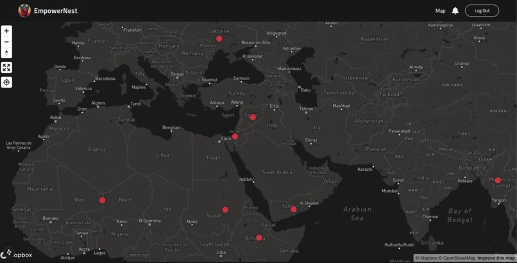Click the Mapbox logo

[17, 254]
